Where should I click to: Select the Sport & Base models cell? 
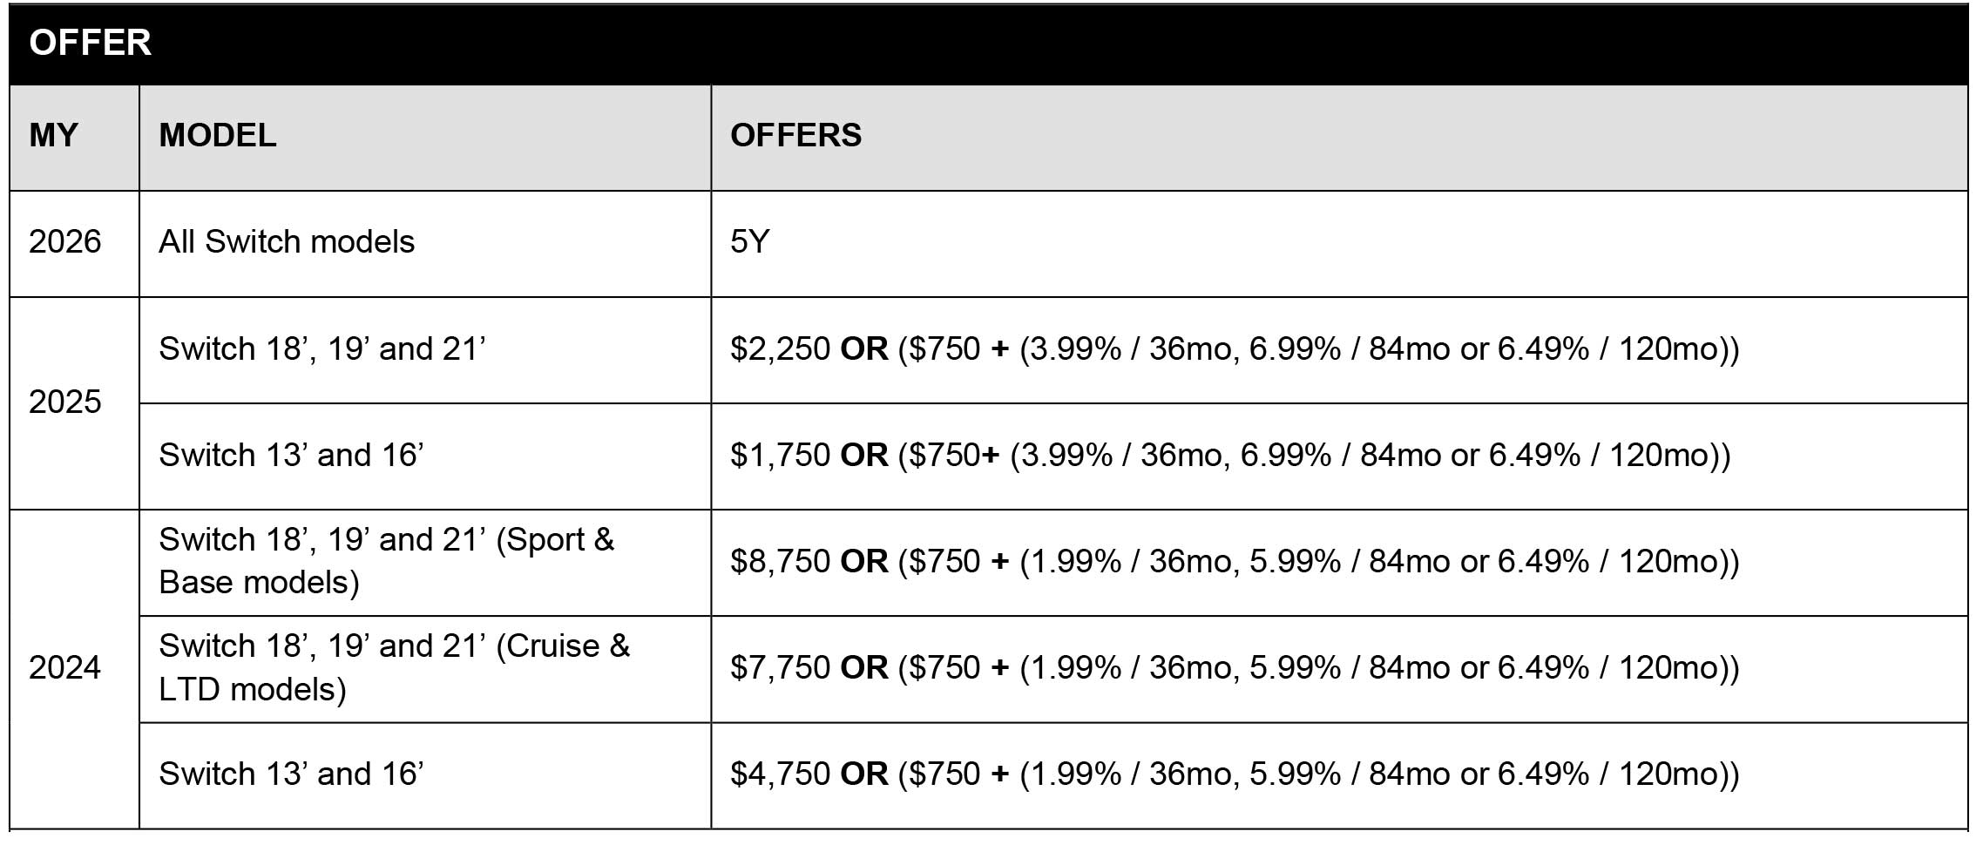pyautogui.click(x=386, y=562)
